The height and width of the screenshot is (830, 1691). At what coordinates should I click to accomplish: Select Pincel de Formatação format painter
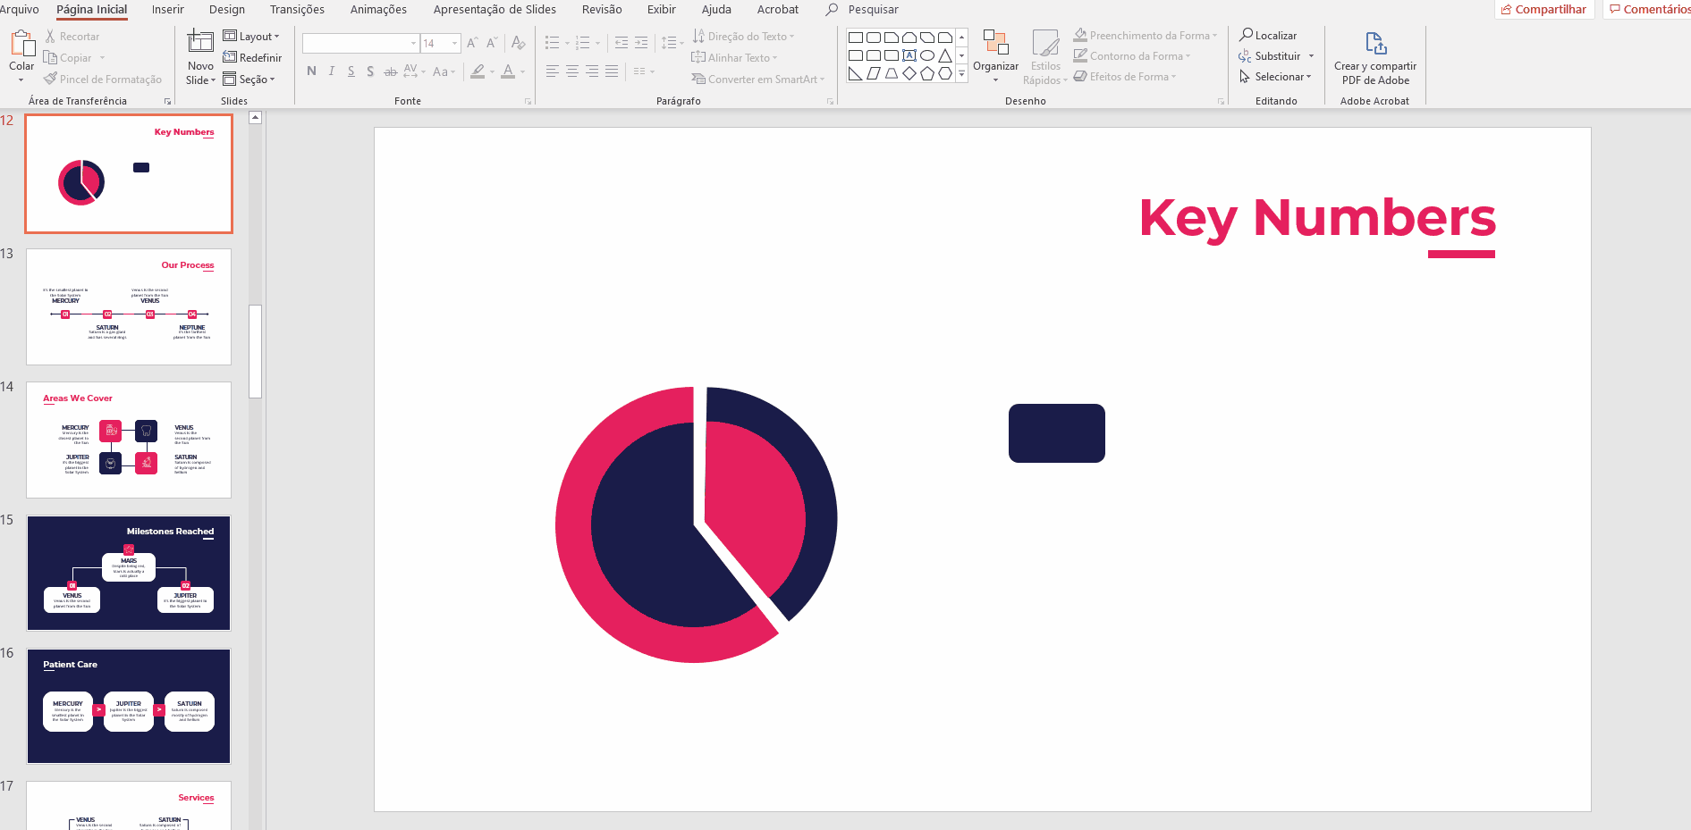click(x=103, y=80)
